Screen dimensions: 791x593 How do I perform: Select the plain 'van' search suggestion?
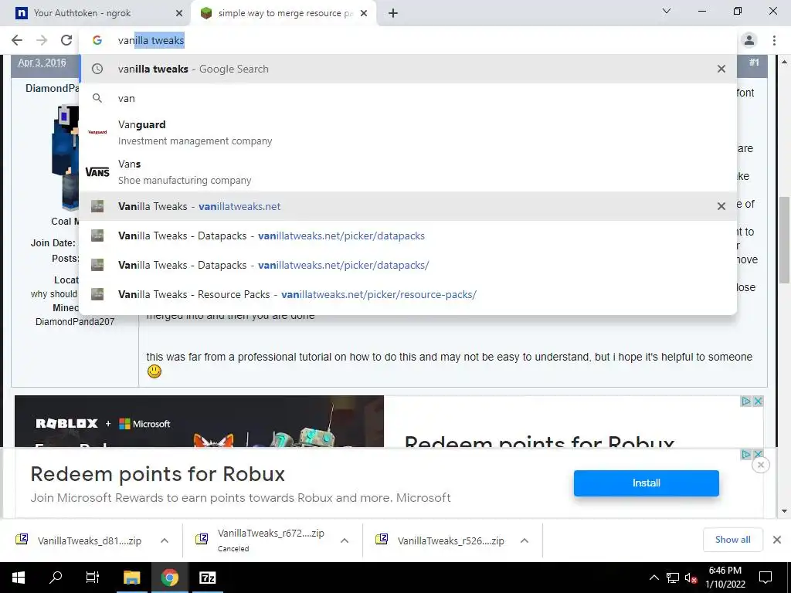point(408,98)
